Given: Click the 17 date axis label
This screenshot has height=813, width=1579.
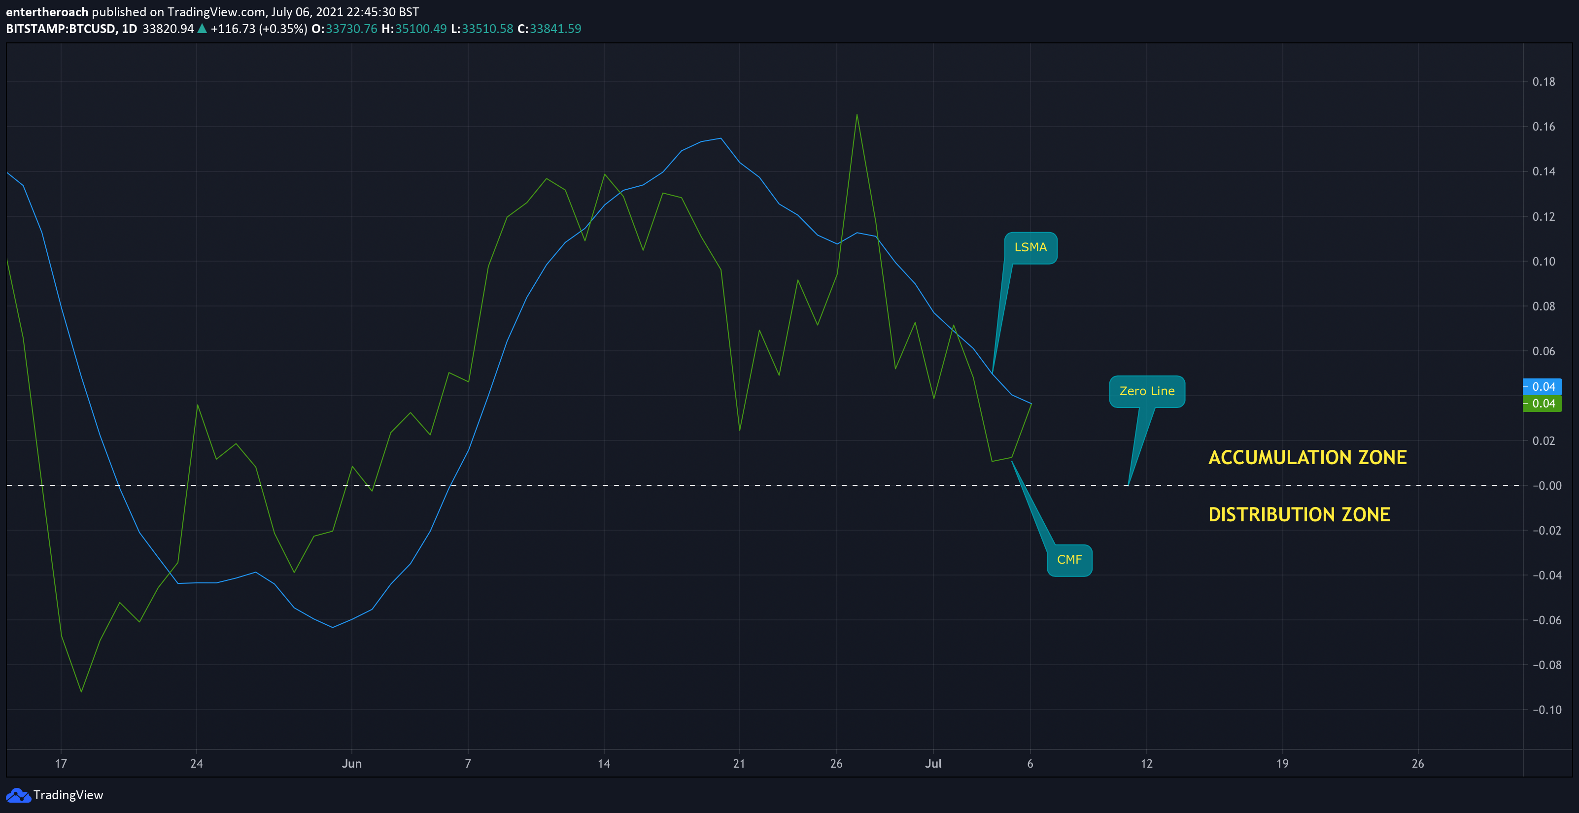Looking at the screenshot, I should point(61,764).
